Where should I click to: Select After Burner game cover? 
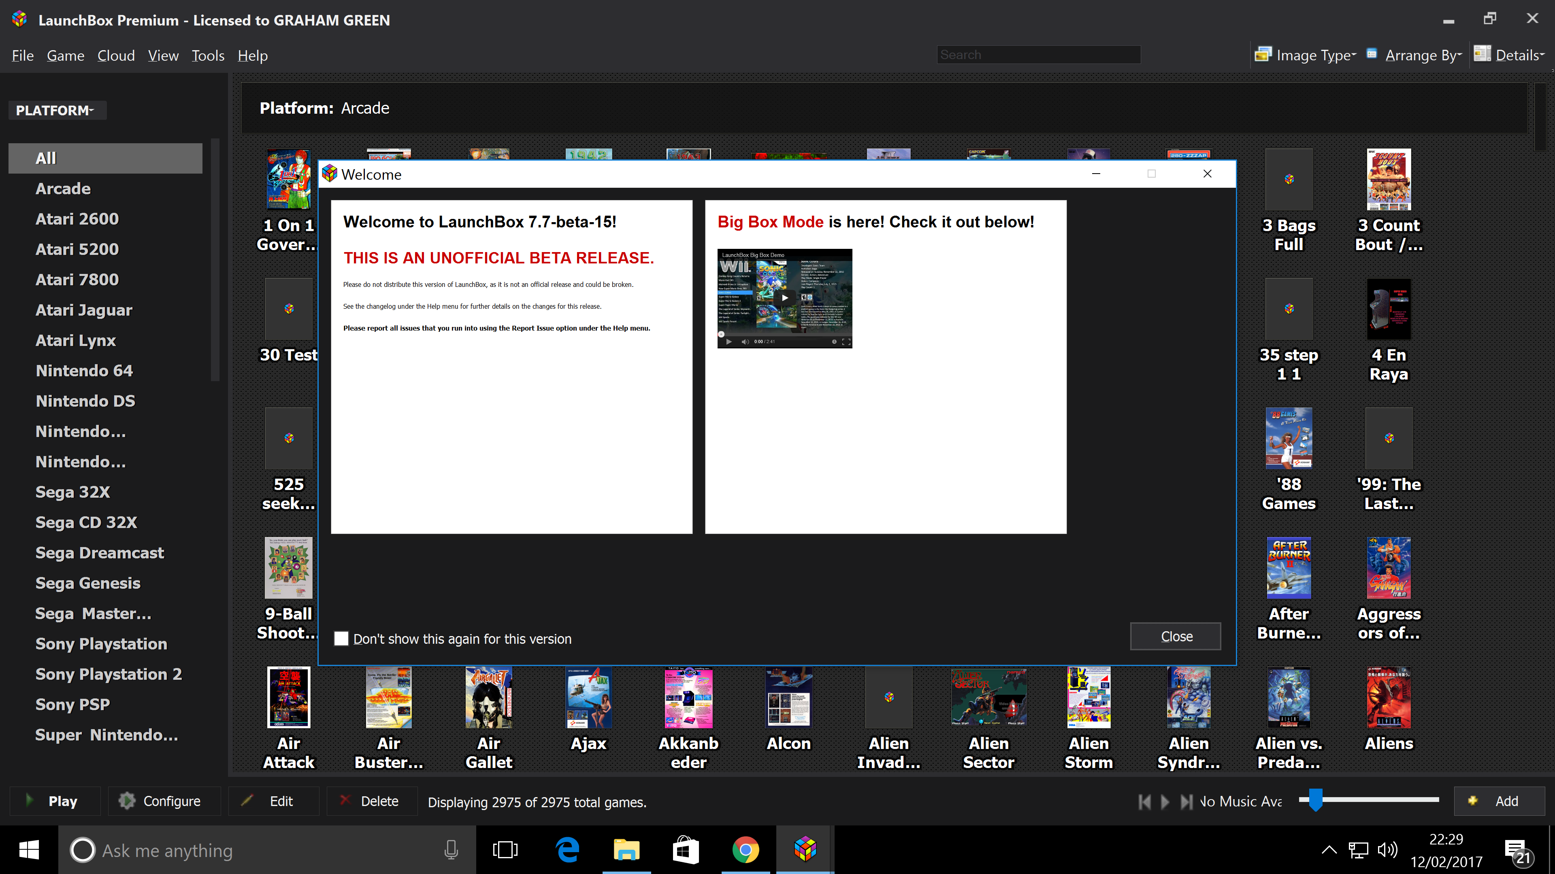tap(1289, 568)
